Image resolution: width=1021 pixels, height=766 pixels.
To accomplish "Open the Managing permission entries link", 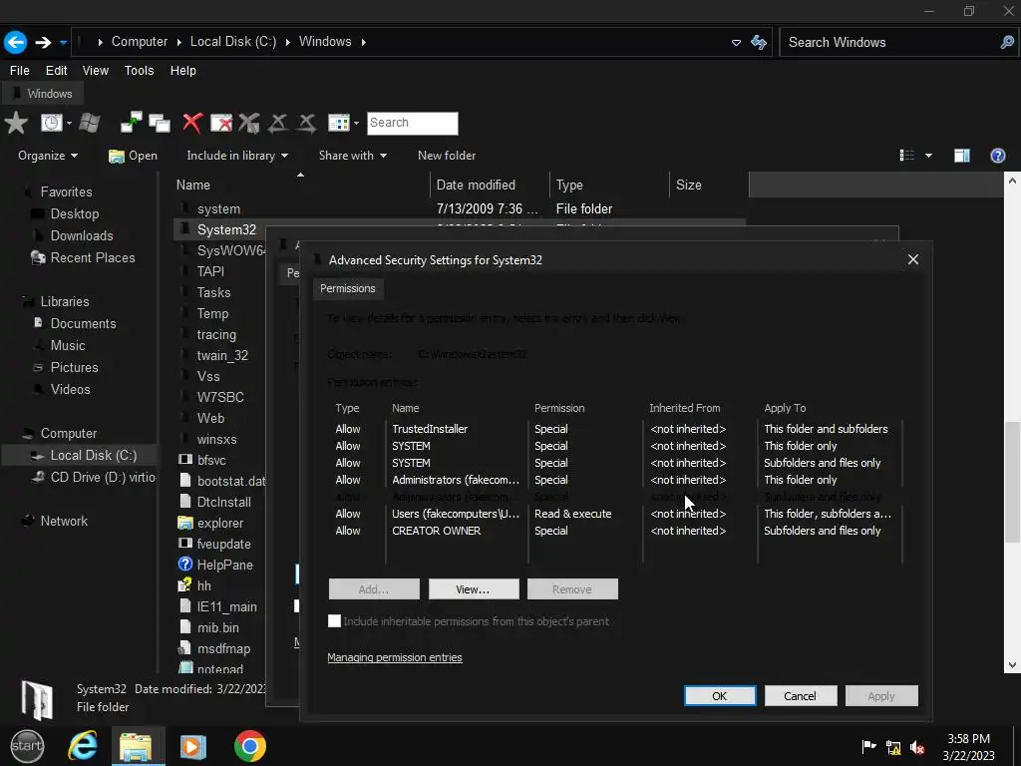I will (395, 657).
